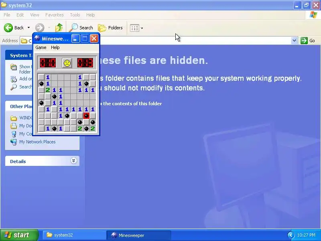This screenshot has width=321, height=241.
Task: Click the red exploded mine cell
Action: 86,116
